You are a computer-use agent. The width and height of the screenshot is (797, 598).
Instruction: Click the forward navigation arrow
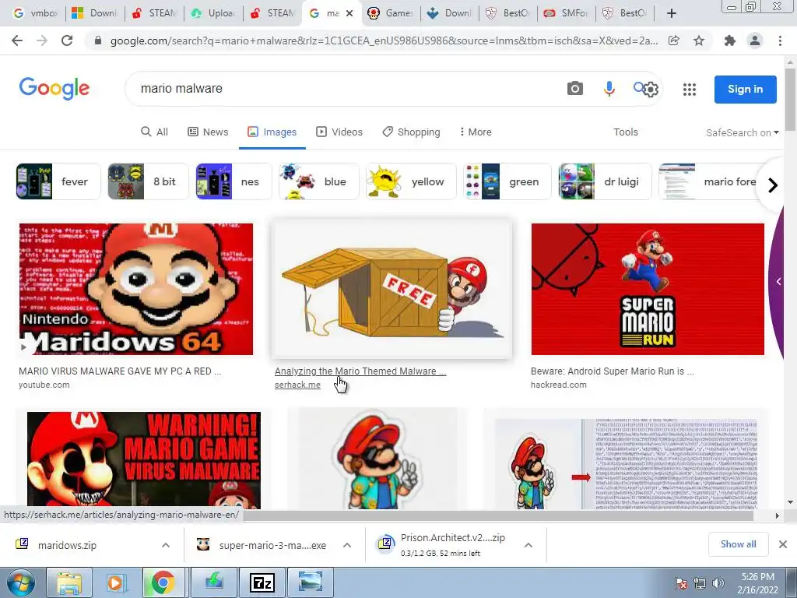[x=42, y=40]
